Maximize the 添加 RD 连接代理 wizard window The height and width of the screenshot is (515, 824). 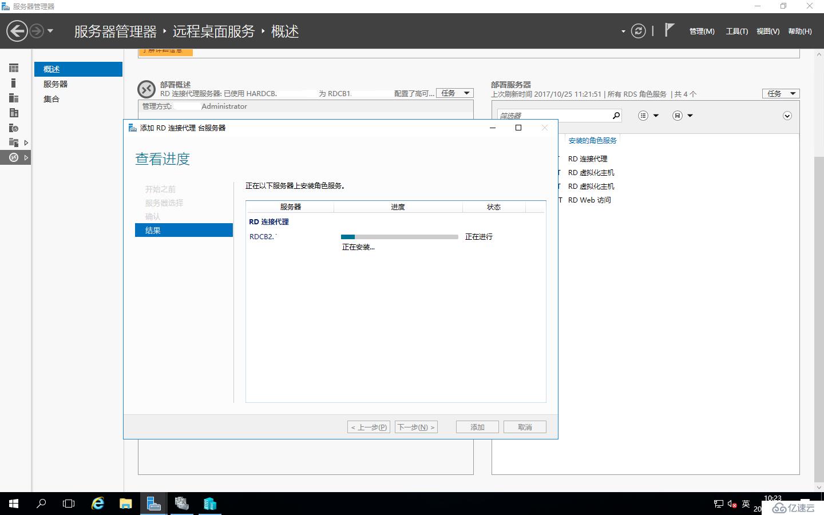518,128
